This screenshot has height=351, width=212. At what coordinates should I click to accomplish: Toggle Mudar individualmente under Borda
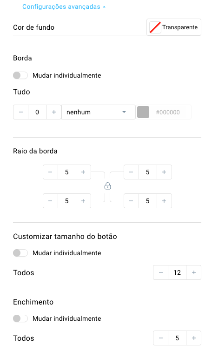tap(20, 75)
